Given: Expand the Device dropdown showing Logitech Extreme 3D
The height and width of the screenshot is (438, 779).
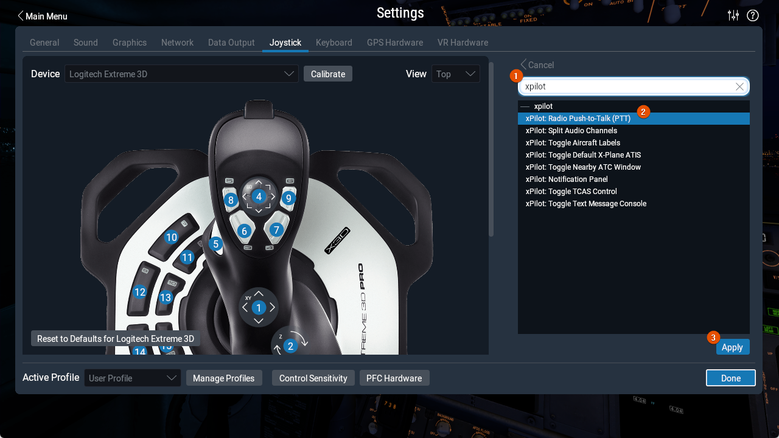Looking at the screenshot, I should pos(181,74).
